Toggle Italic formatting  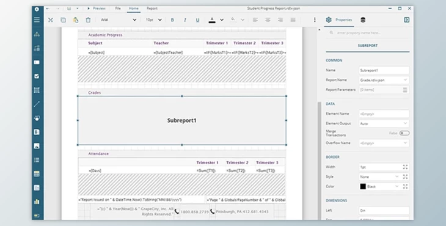(185, 20)
